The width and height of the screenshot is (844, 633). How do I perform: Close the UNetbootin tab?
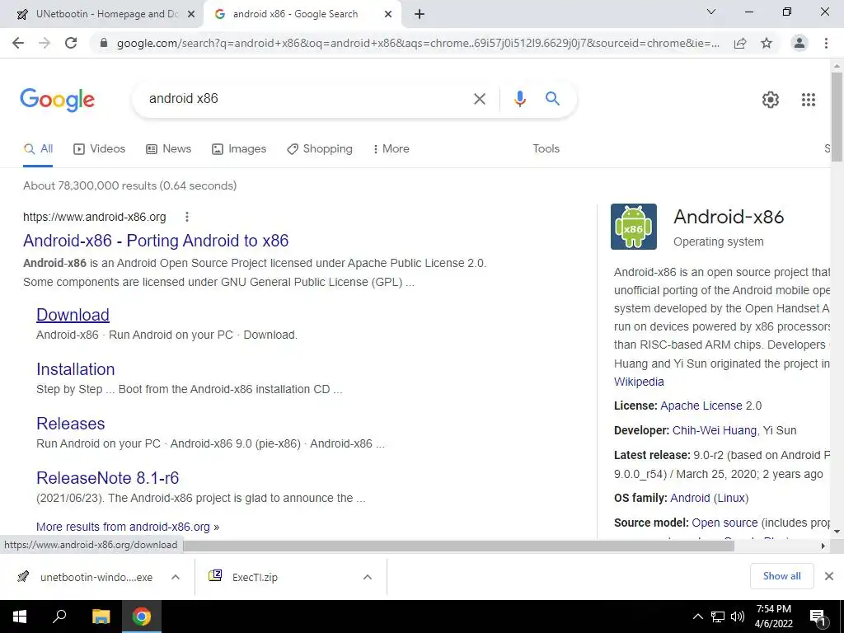pos(190,15)
